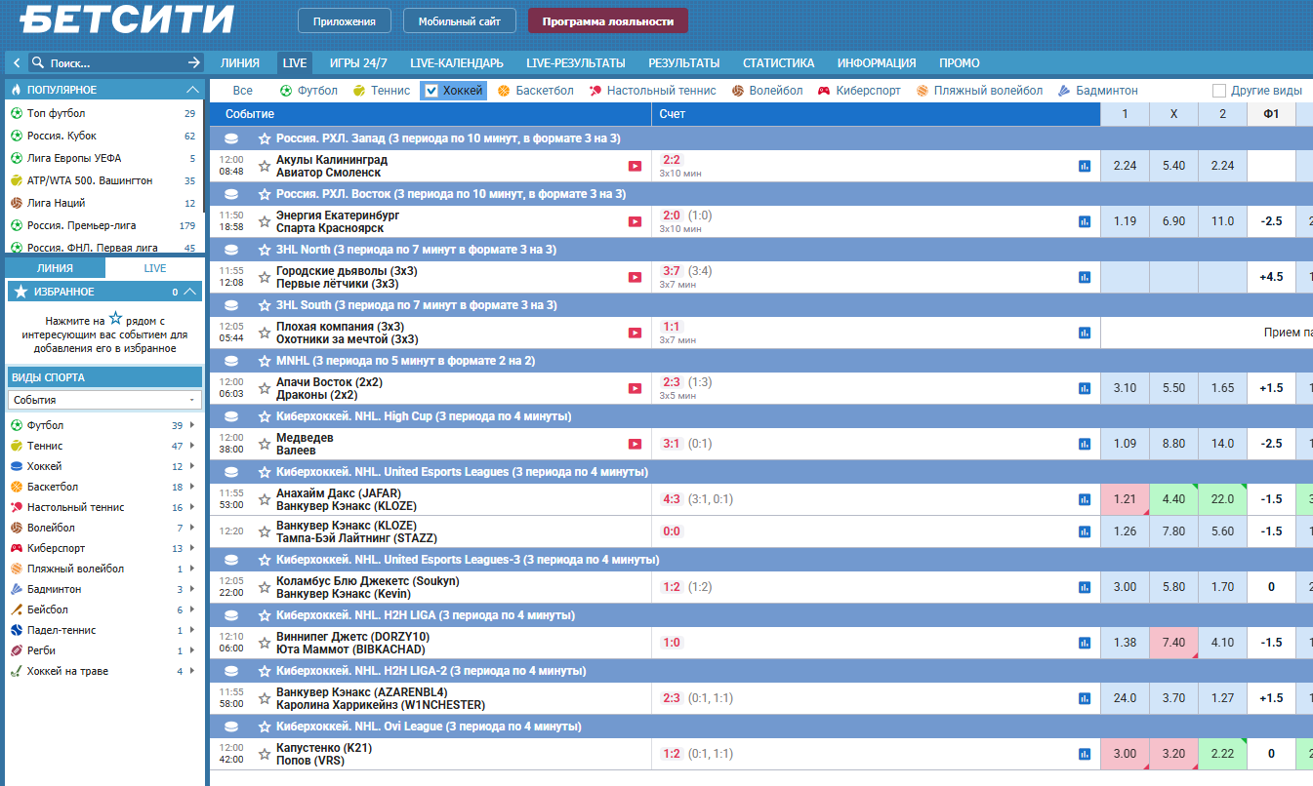Filter live events by Бадминтон

(x=1098, y=91)
